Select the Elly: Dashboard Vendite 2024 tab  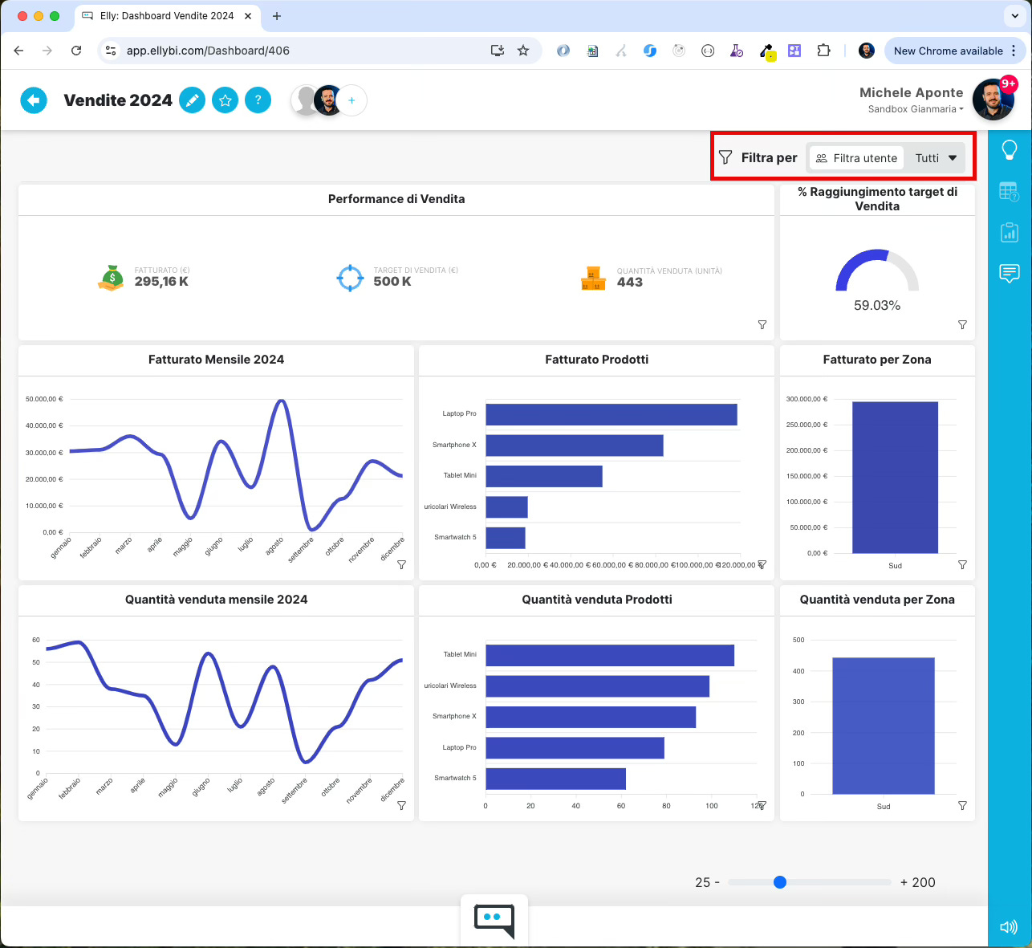pos(167,16)
